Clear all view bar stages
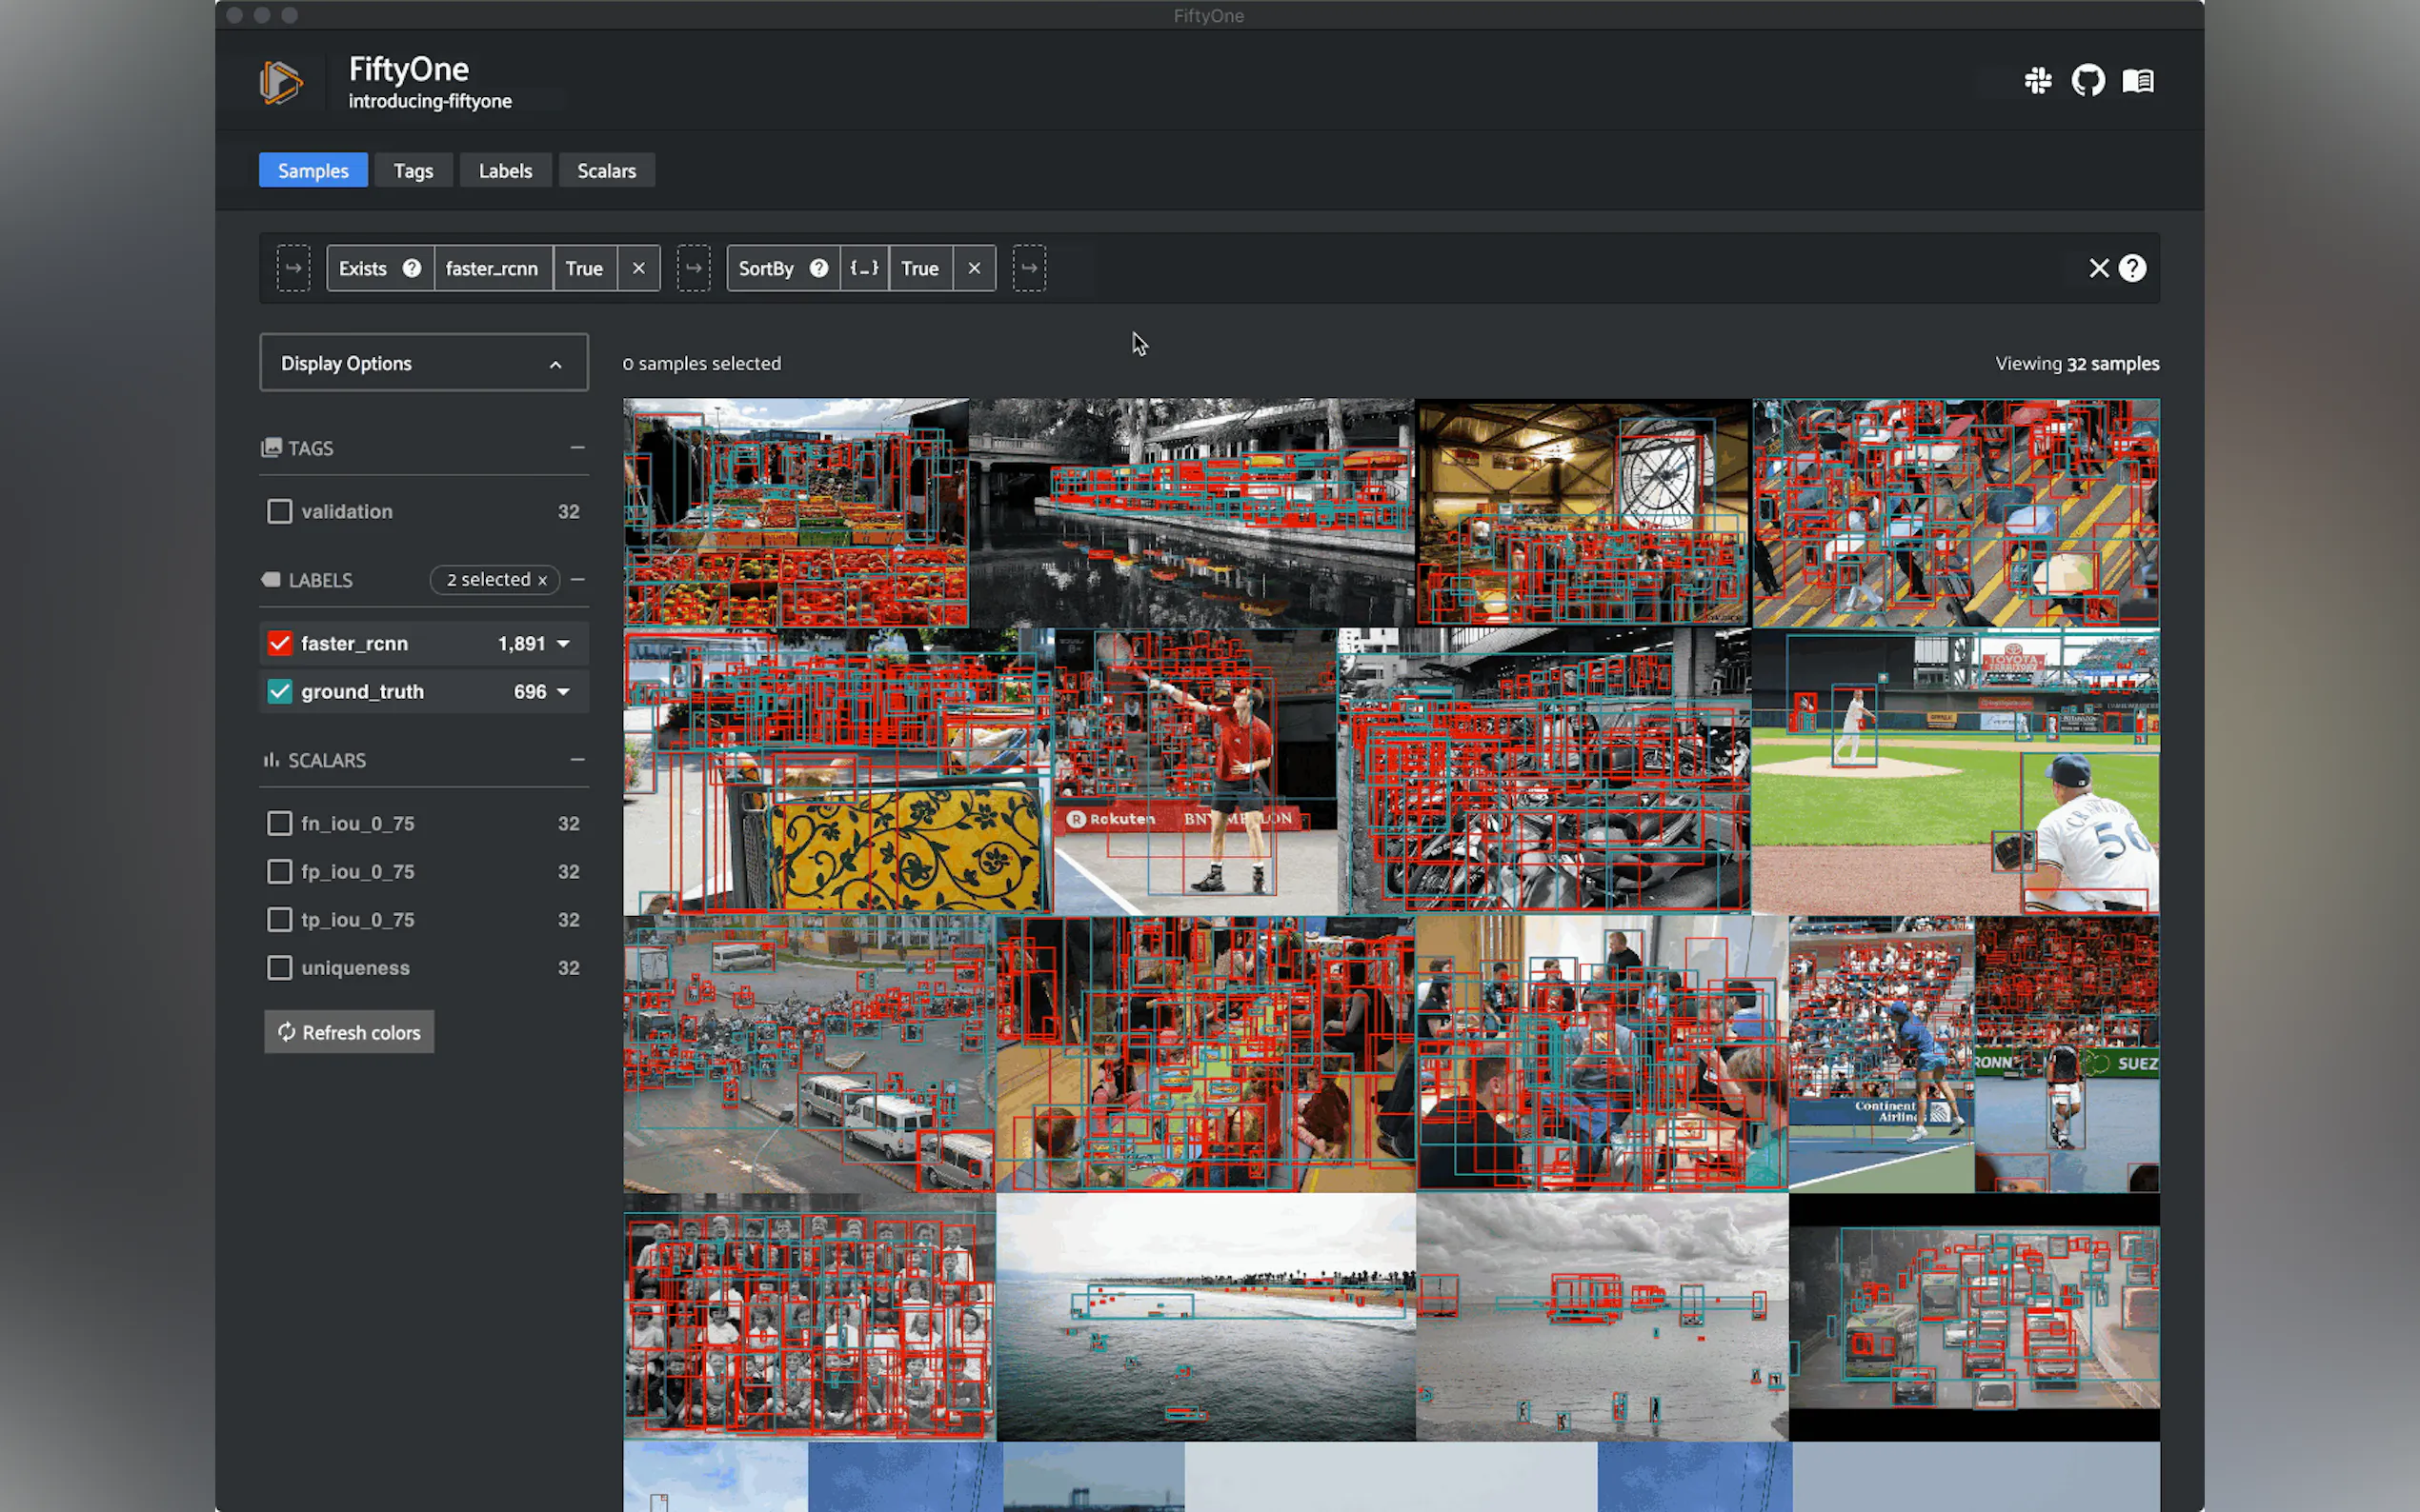 click(x=2099, y=268)
